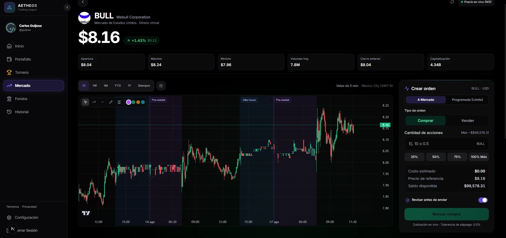Collapse the sidebar with the chevron button
This screenshot has height=238, width=506.
click(x=67, y=7)
